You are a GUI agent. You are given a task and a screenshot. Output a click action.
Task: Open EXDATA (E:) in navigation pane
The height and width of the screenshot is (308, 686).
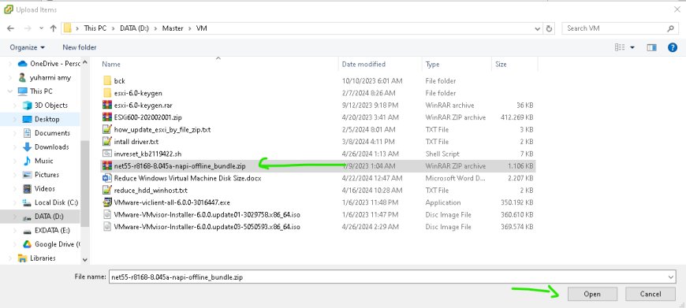46,230
